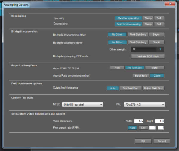Select Soft for Downscaling
Viewport: 179px width, 151px height.
(159, 24)
